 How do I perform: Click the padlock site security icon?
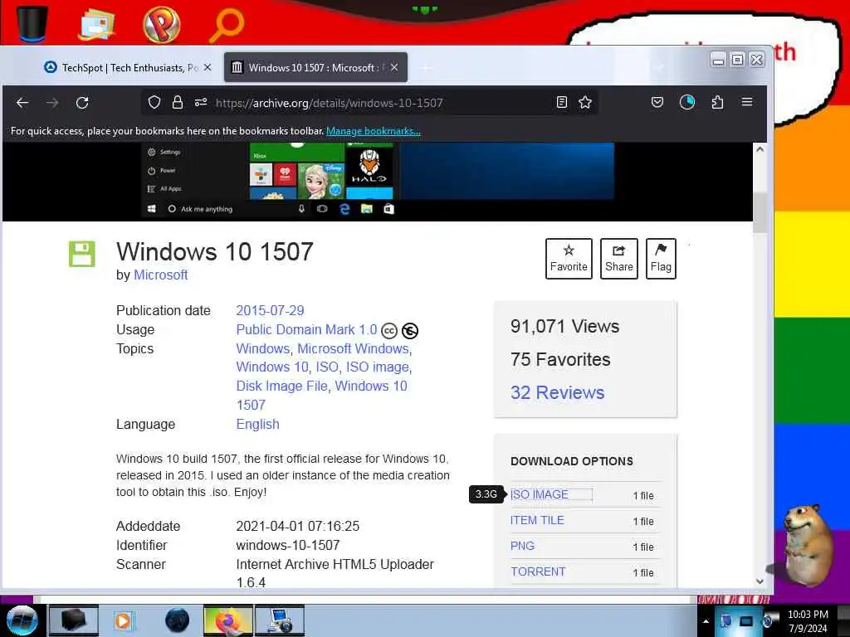[178, 102]
